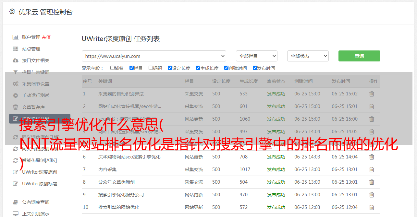Click the 正文识别演示 monitor icon
Viewport: 417px width, 217px height.
(x=15, y=214)
